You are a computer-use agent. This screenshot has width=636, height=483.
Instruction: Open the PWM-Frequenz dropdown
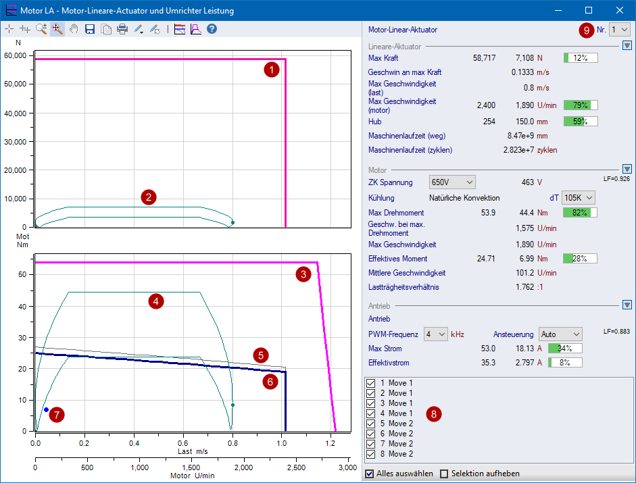[436, 334]
